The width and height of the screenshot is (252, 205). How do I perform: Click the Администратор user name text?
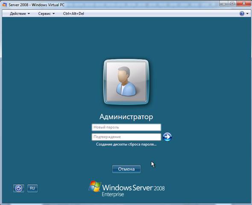[126, 117]
